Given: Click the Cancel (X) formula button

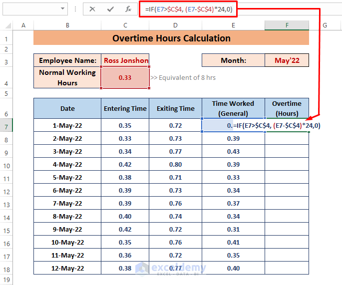Looking at the screenshot, I should coord(92,9).
